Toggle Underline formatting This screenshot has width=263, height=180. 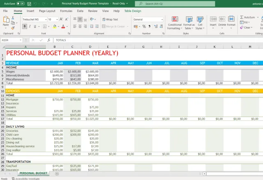35,26
